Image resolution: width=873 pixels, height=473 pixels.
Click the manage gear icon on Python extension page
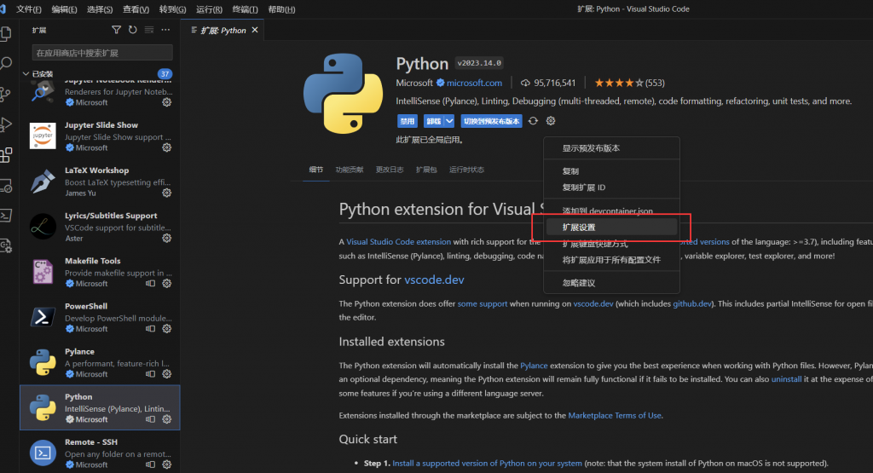pyautogui.click(x=551, y=121)
